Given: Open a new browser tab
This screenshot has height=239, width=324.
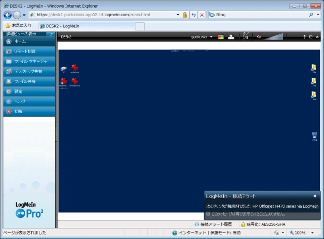Looking at the screenshot, I should 140,26.
